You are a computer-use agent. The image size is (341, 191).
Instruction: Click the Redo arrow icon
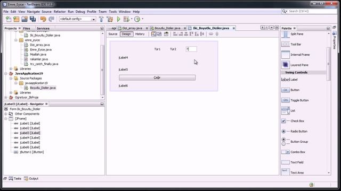tap(51, 19)
